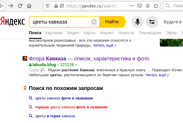
Task: Go forward to the next page
Action: coord(11,6)
